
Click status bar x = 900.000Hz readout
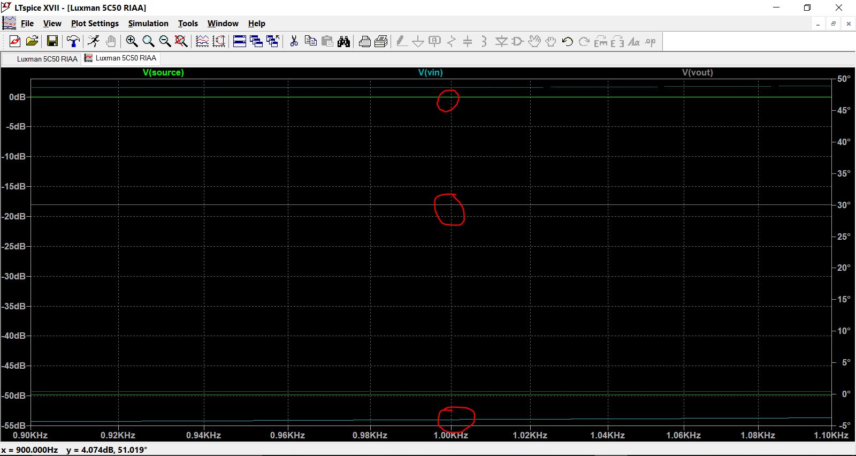29,450
